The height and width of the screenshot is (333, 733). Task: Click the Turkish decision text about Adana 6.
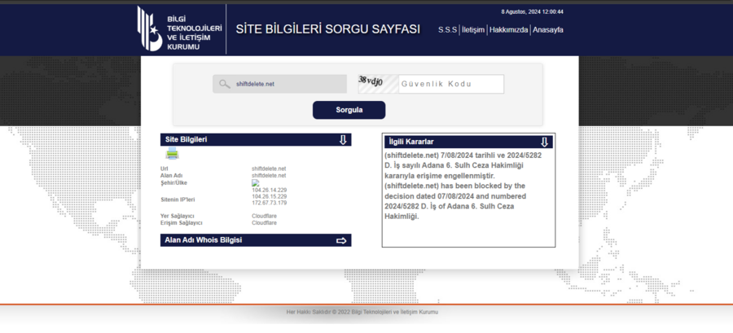point(463,166)
